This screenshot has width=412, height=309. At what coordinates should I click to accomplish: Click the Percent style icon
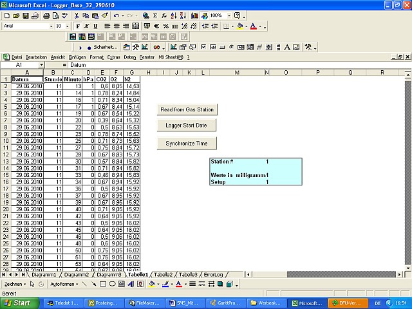point(166,26)
